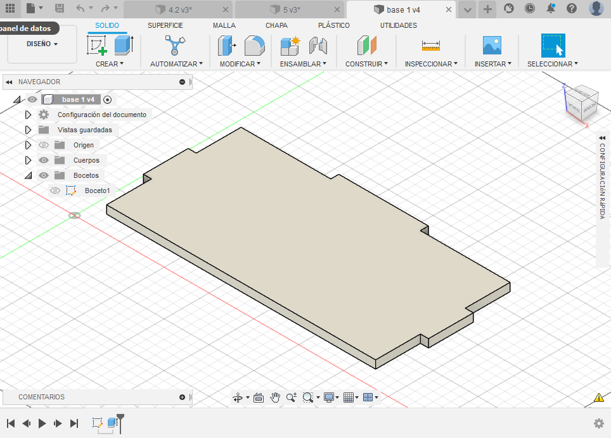The image size is (611, 438).
Task: Open the help question mark
Action: (x=572, y=8)
